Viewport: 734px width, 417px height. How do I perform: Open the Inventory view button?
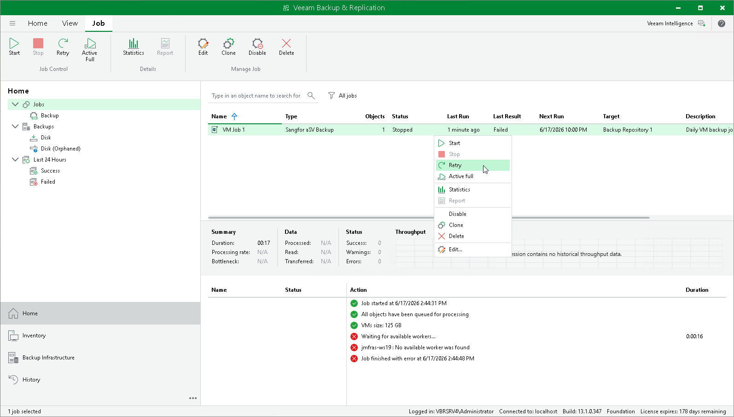pos(100,336)
